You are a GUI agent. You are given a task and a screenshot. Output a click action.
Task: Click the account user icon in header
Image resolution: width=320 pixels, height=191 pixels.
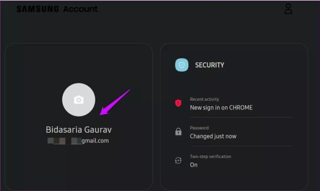click(x=288, y=9)
